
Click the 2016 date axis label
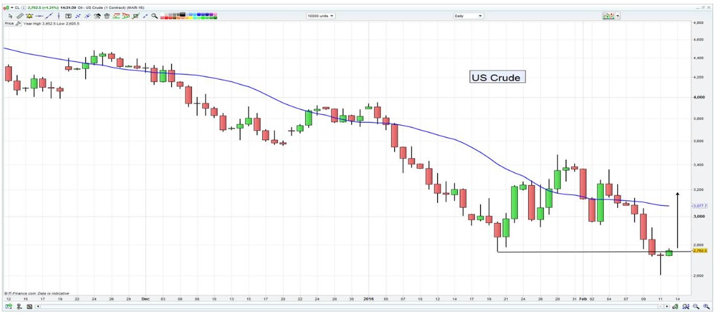tap(368, 298)
